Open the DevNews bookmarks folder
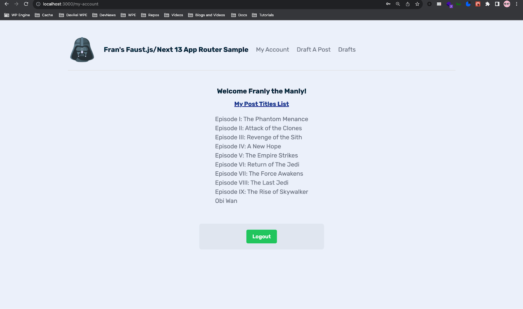This screenshot has height=309, width=523. point(104,15)
